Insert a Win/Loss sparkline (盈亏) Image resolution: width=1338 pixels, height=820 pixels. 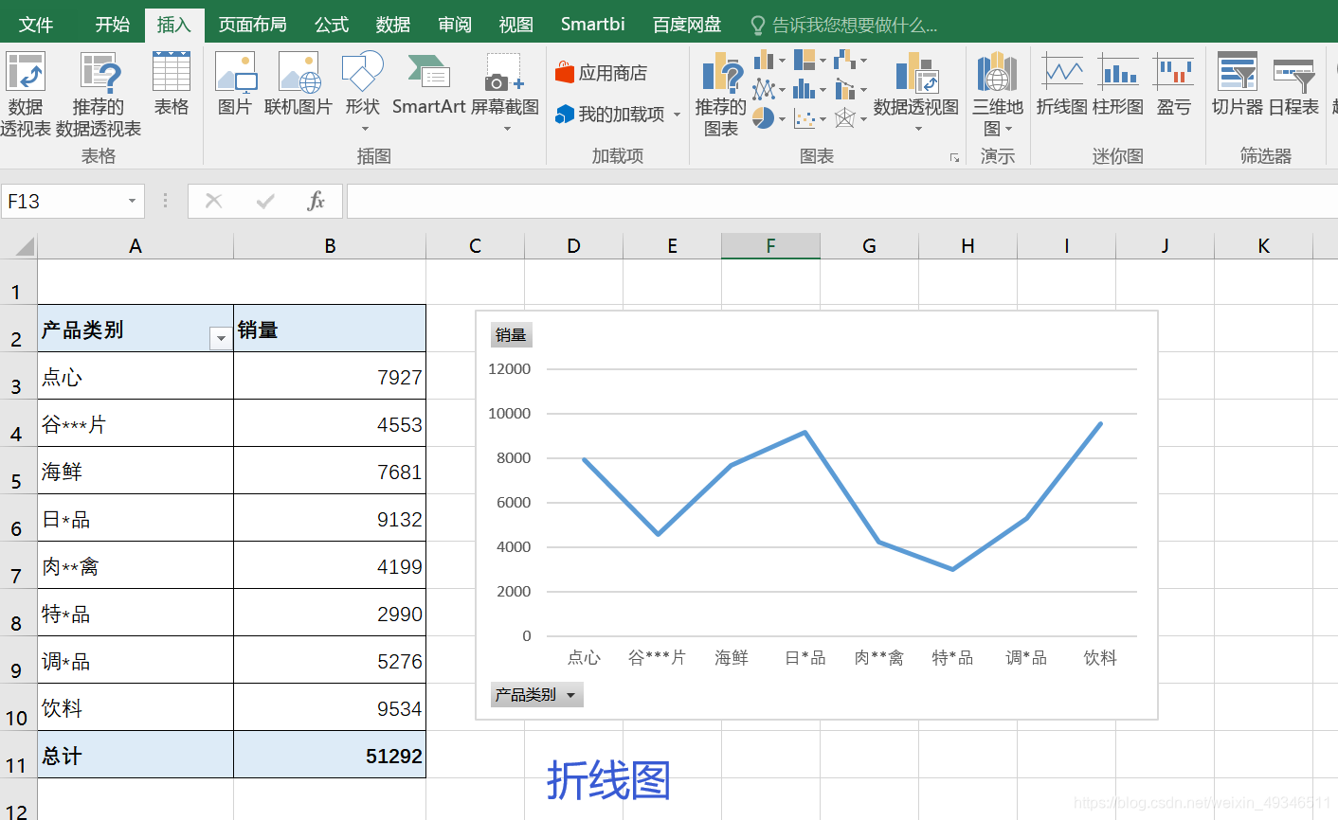(x=1174, y=85)
